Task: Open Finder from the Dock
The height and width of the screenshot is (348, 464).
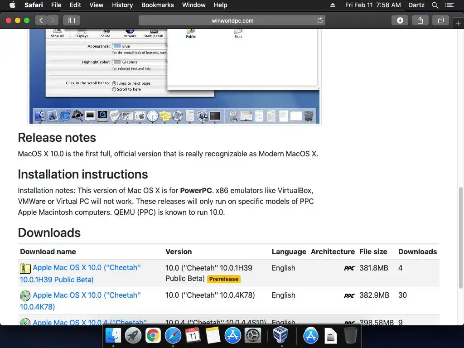Action: [x=113, y=336]
